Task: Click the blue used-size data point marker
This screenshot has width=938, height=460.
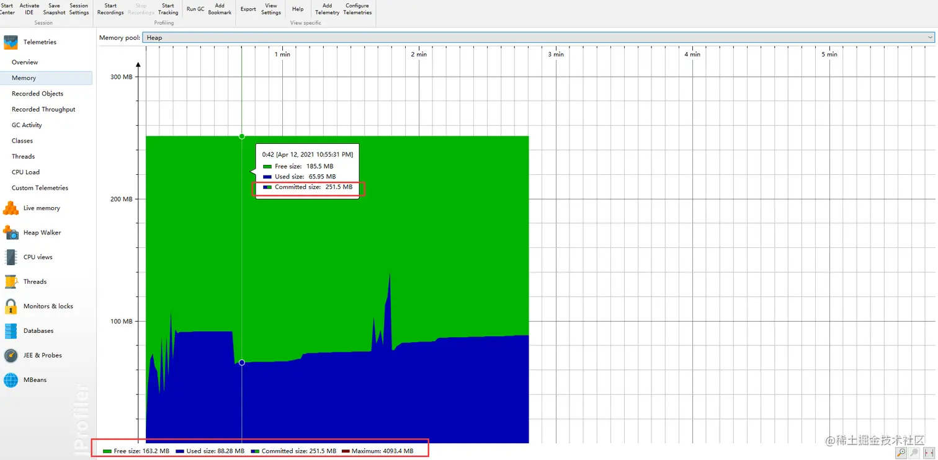Action: [x=242, y=363]
